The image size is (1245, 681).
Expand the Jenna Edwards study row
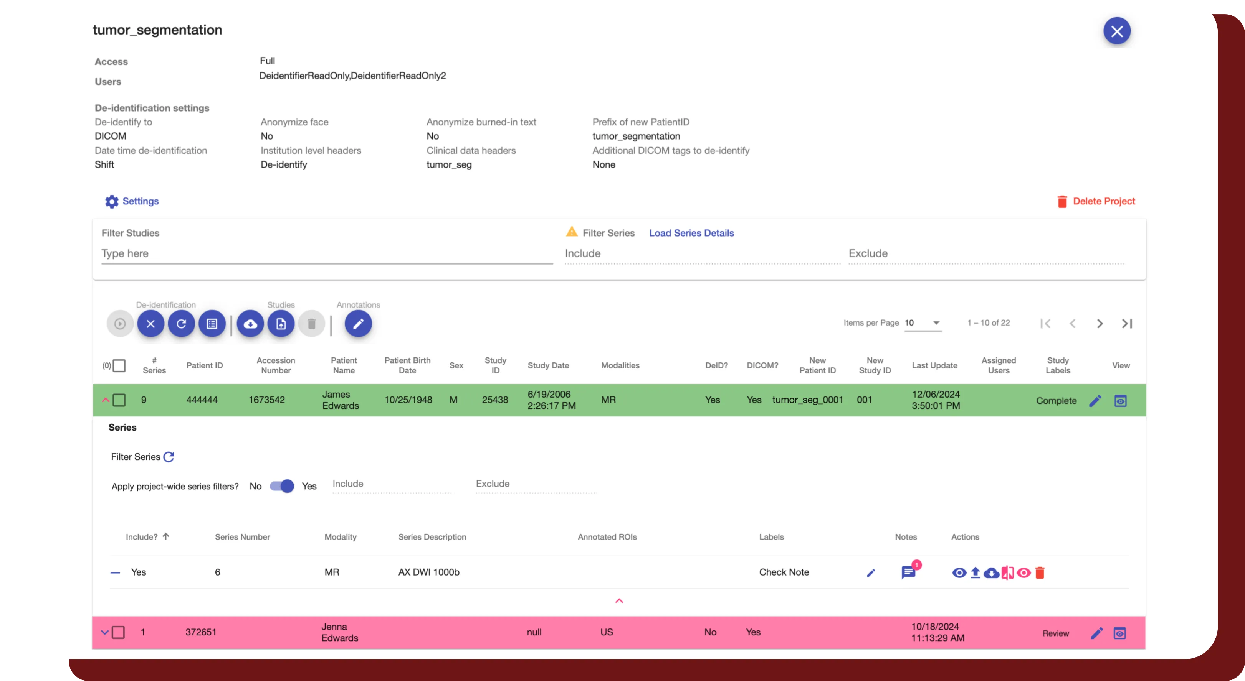click(104, 632)
